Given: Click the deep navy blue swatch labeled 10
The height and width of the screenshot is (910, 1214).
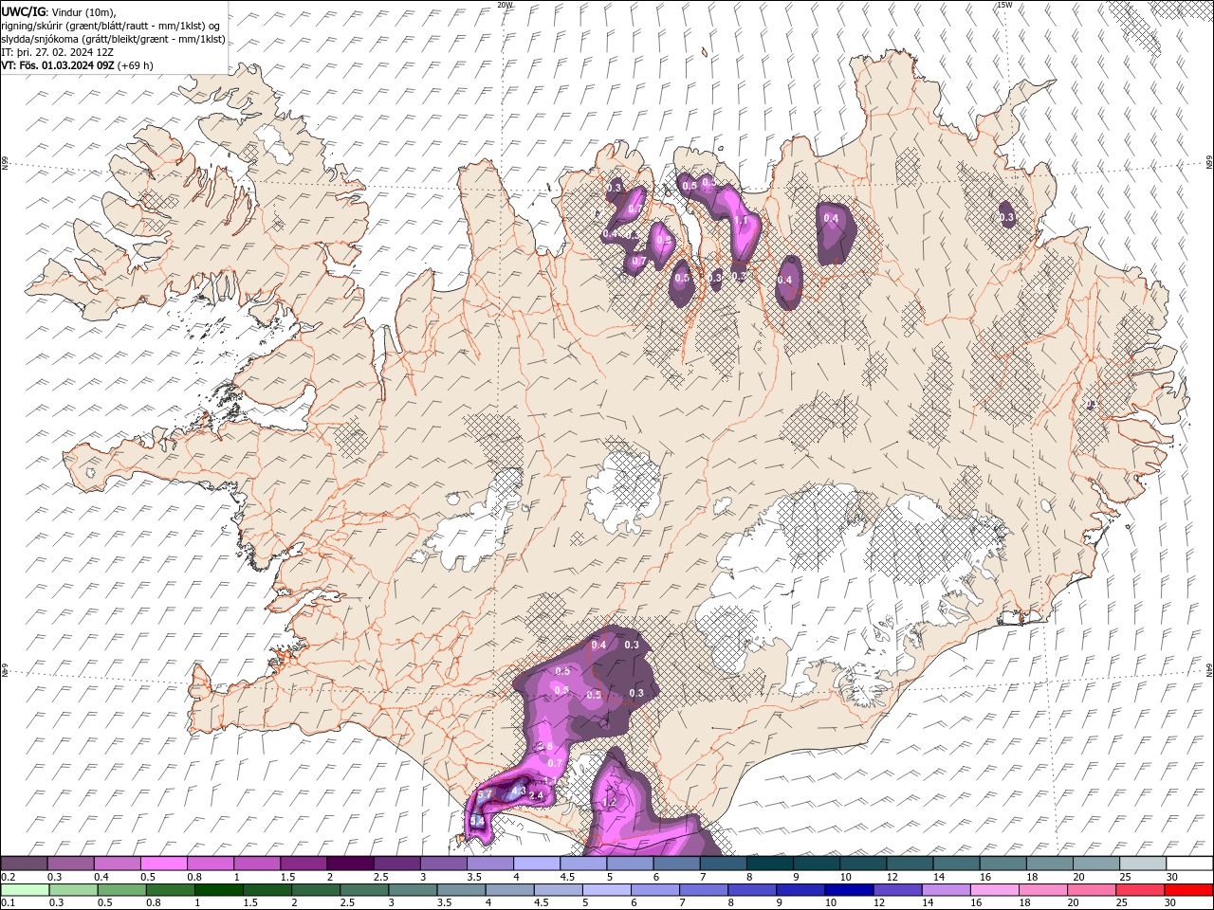Looking at the screenshot, I should [x=848, y=890].
